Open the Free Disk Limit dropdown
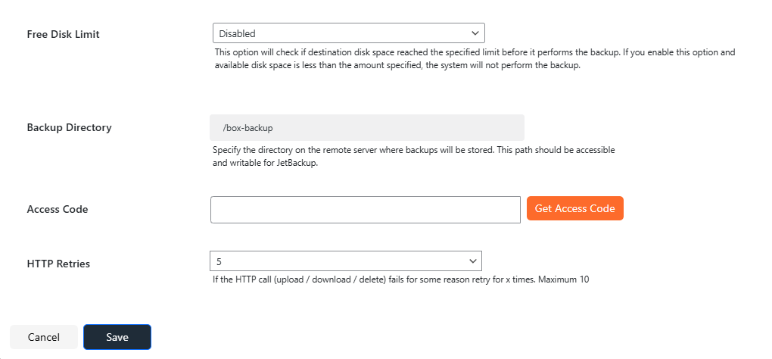The width and height of the screenshot is (772, 359). coord(348,33)
